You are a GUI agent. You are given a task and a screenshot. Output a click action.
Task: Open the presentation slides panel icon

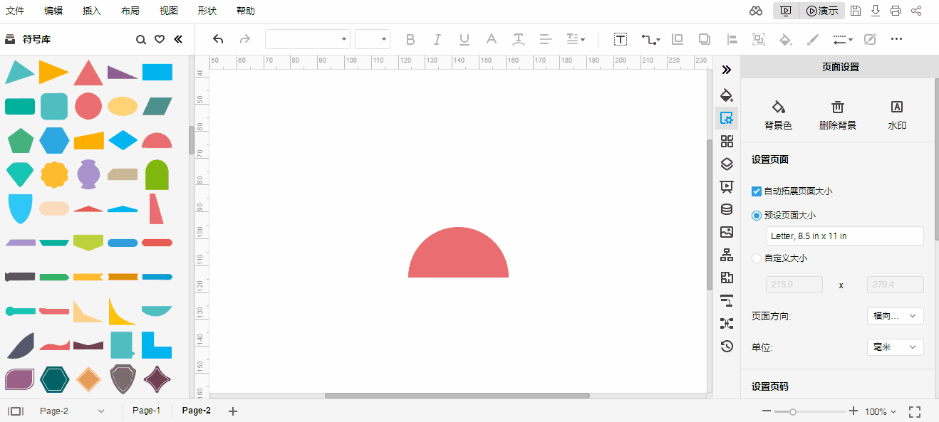[x=727, y=186]
